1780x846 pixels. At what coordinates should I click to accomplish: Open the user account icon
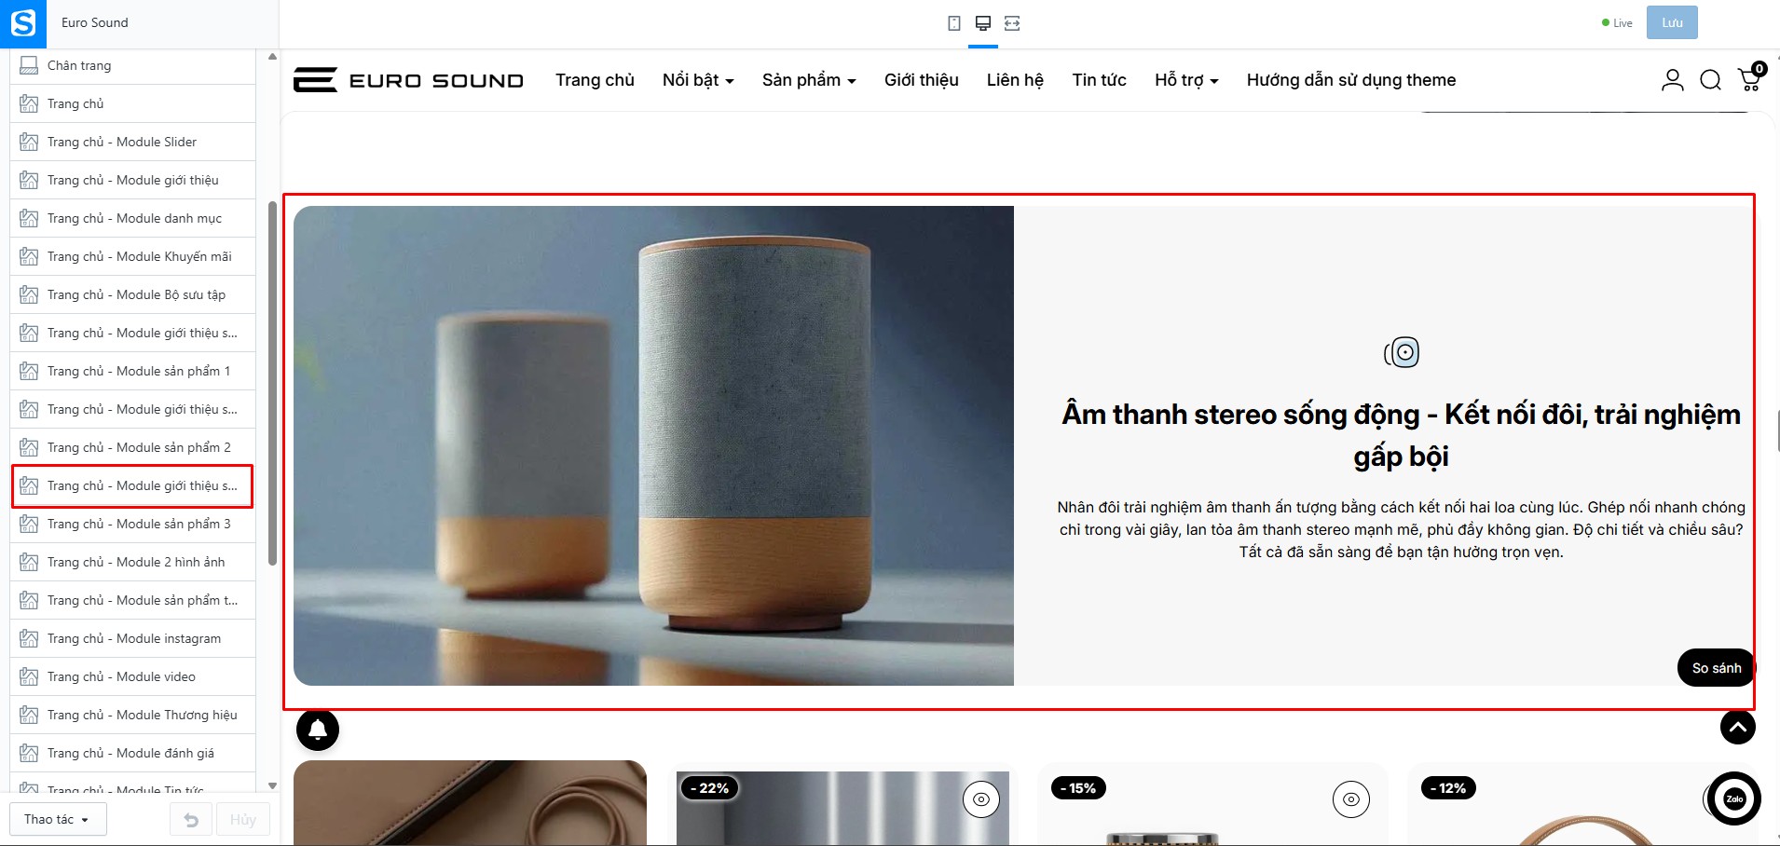point(1673,80)
